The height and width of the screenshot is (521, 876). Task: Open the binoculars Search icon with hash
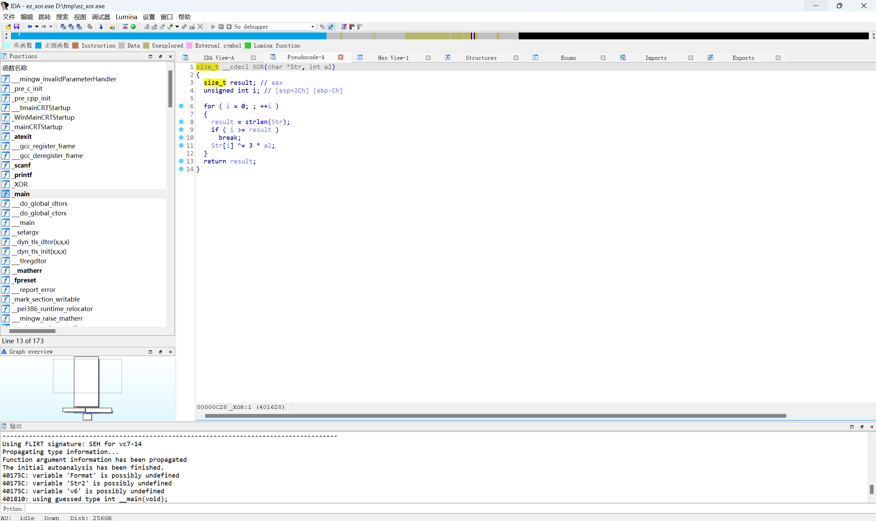click(63, 27)
